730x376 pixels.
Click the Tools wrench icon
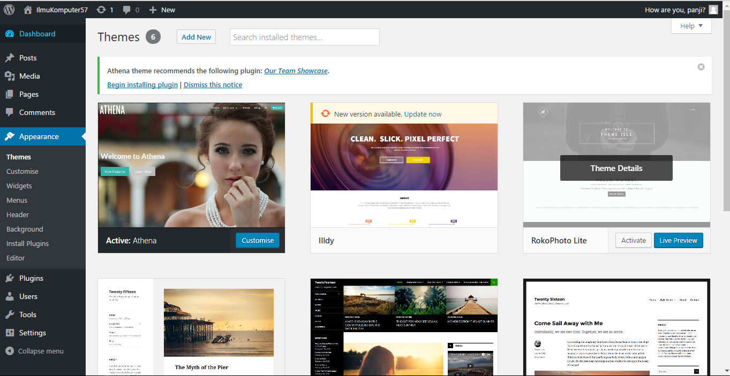coord(10,314)
